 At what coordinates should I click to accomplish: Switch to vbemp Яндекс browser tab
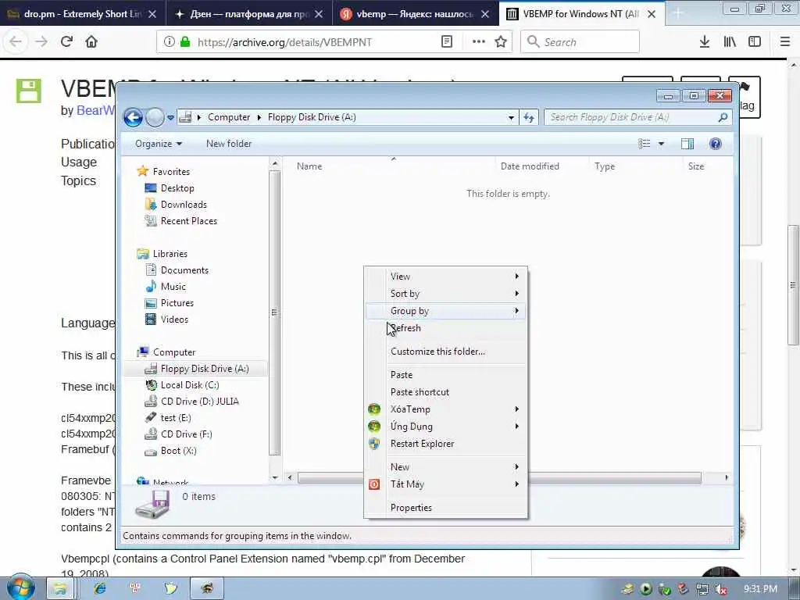pos(416,14)
